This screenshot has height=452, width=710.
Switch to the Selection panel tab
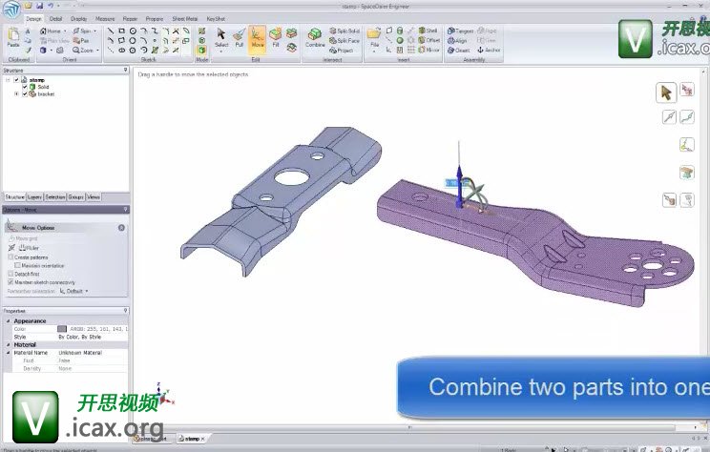coord(55,196)
